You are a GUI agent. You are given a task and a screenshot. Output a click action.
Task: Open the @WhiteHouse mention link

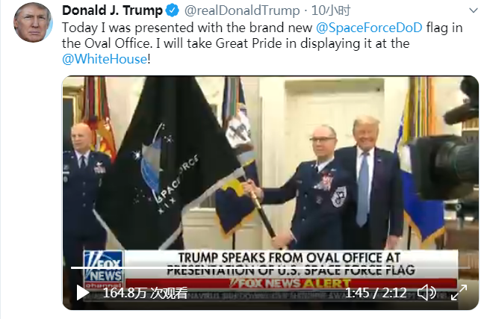(105, 59)
